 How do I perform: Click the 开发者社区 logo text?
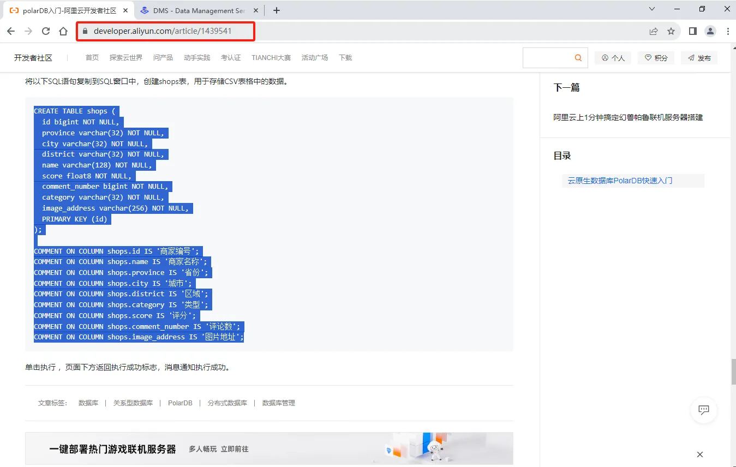(x=33, y=58)
